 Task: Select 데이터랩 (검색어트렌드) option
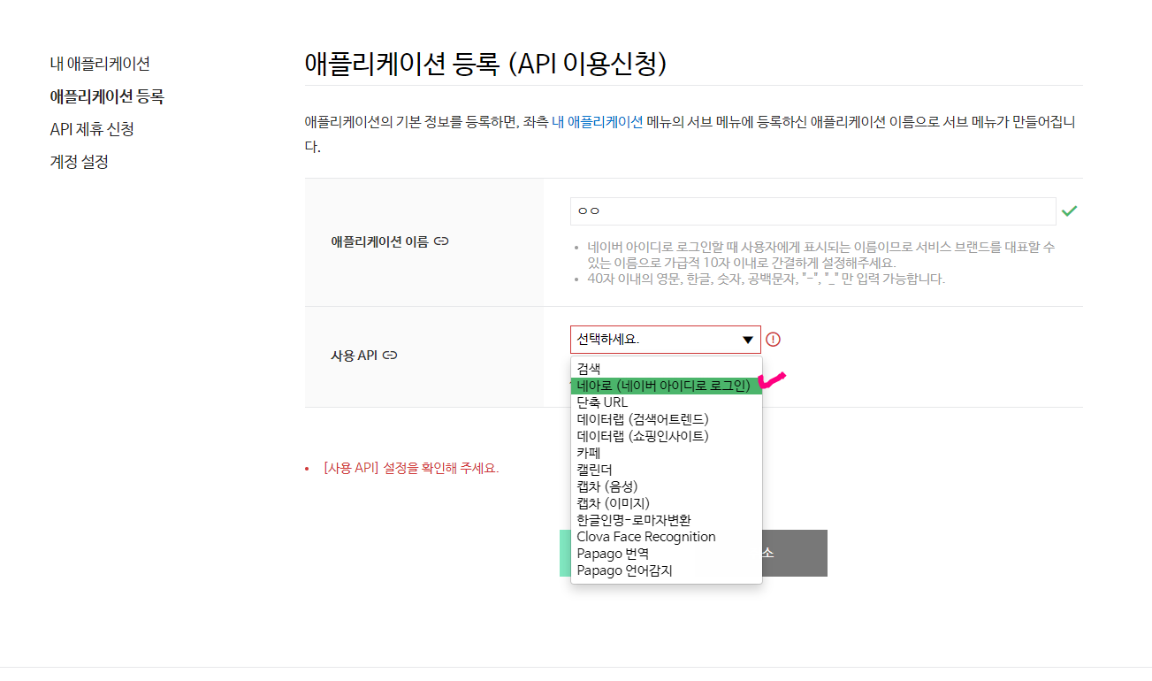coord(667,419)
